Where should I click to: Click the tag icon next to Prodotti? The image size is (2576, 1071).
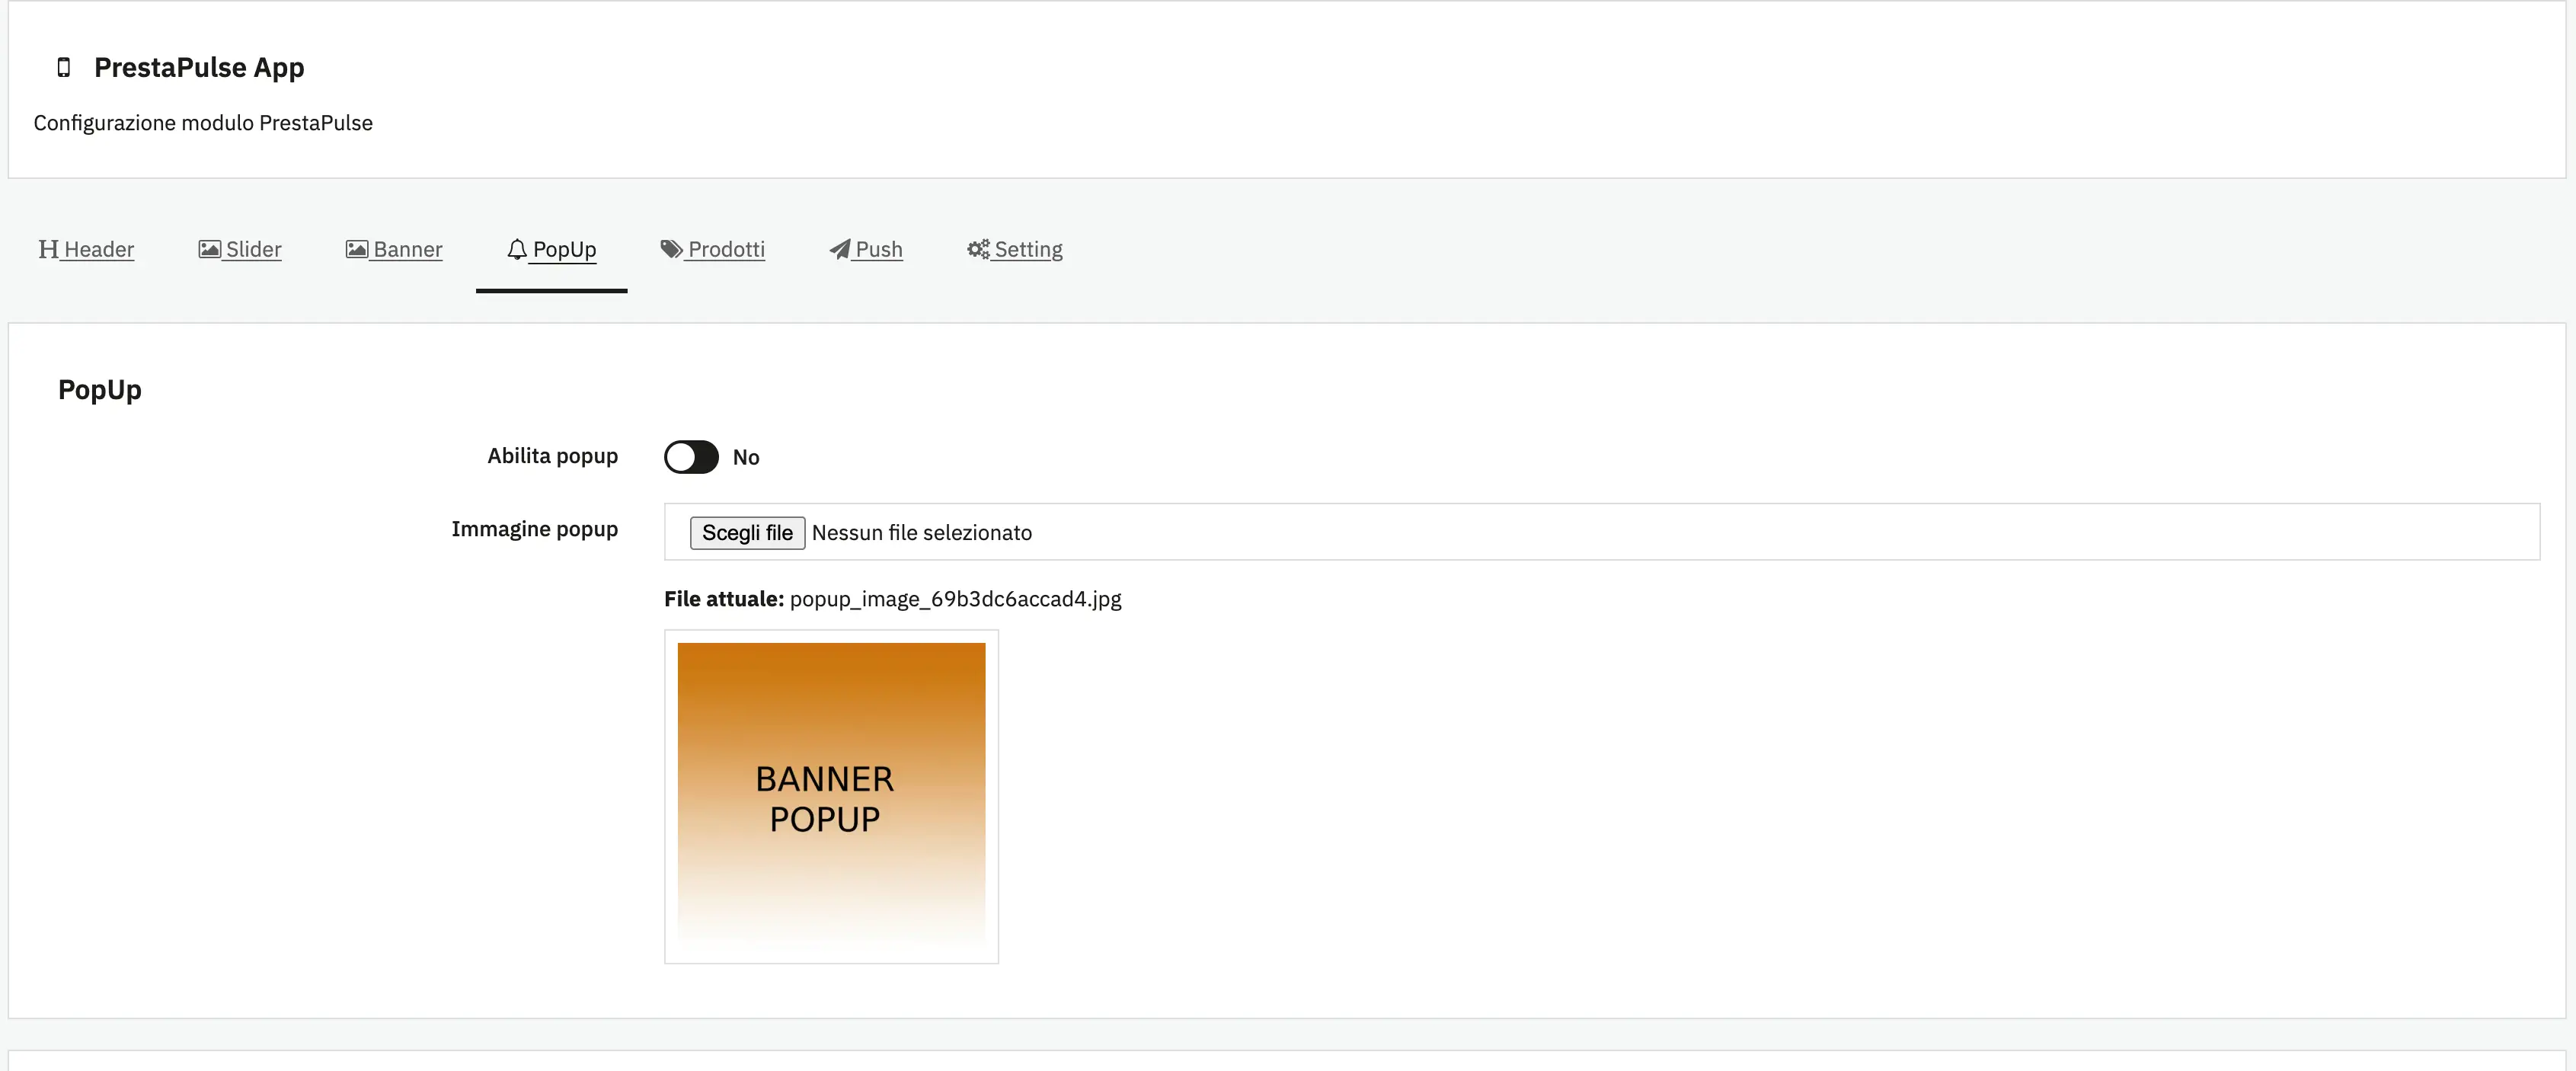tap(670, 249)
